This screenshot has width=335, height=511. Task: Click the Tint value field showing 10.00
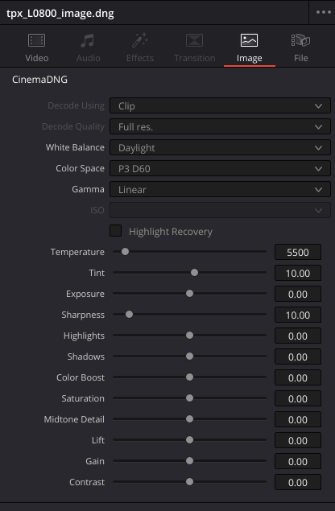point(298,273)
